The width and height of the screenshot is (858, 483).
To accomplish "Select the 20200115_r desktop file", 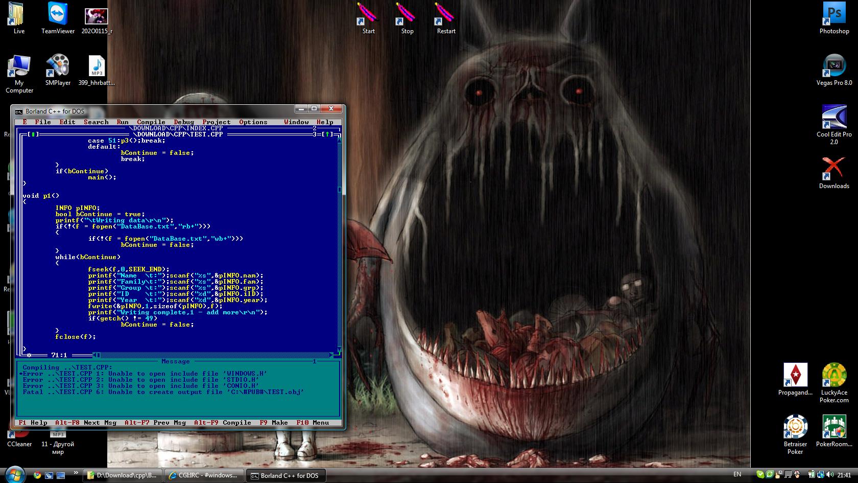I will [x=97, y=20].
